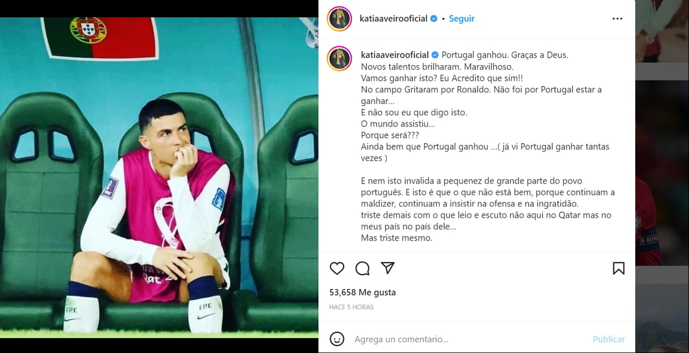The height and width of the screenshot is (353, 689).
Task: Follow the account with Seguir
Action: pos(461,18)
